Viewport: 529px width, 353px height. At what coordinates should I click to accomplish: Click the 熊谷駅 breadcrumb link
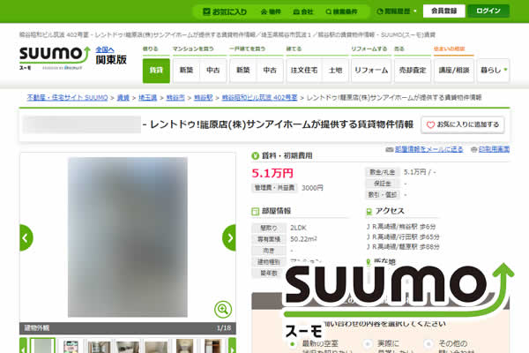pyautogui.click(x=204, y=98)
